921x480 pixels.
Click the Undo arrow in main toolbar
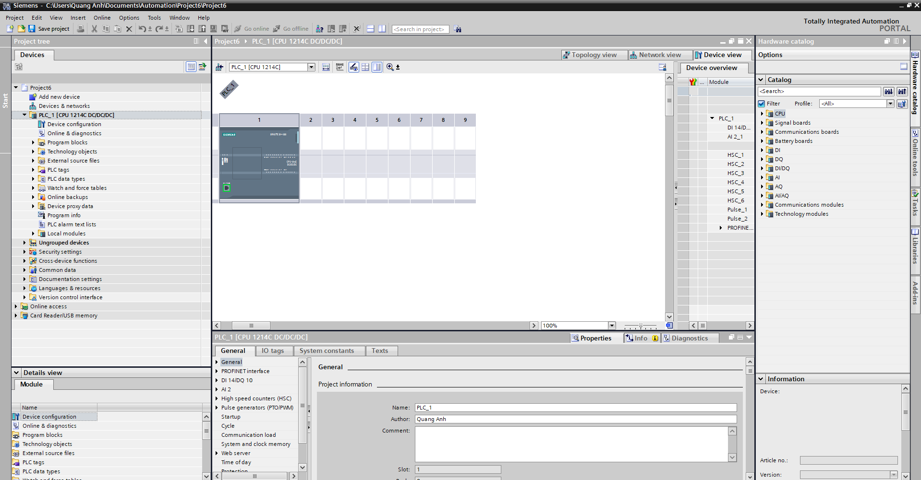click(x=142, y=29)
